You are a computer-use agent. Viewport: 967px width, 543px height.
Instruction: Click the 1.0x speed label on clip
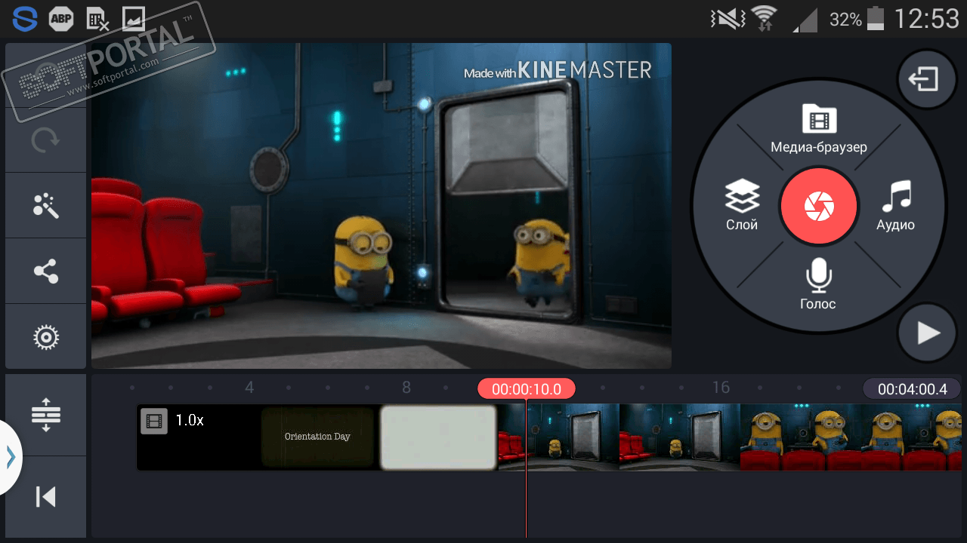(x=190, y=420)
